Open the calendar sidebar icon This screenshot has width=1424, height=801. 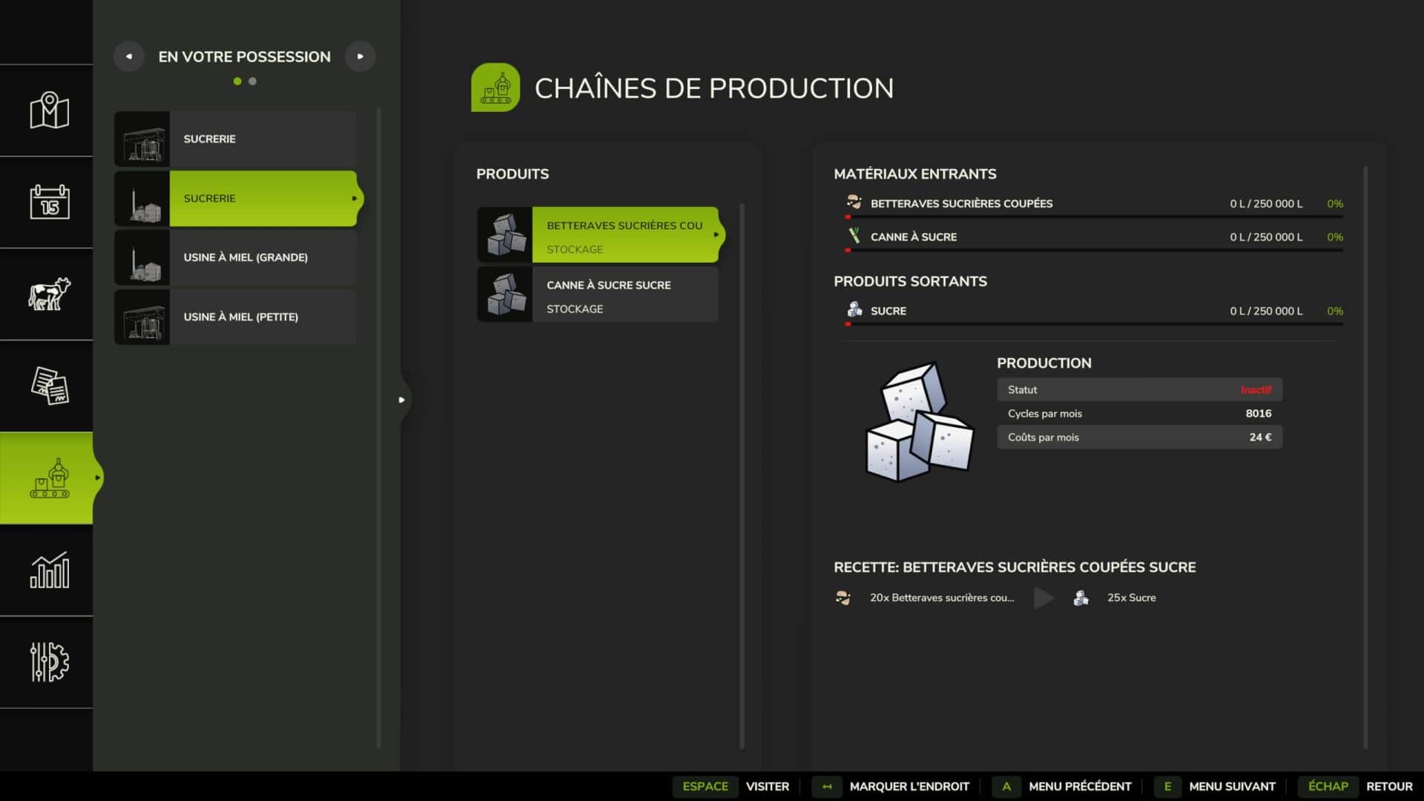(x=49, y=202)
